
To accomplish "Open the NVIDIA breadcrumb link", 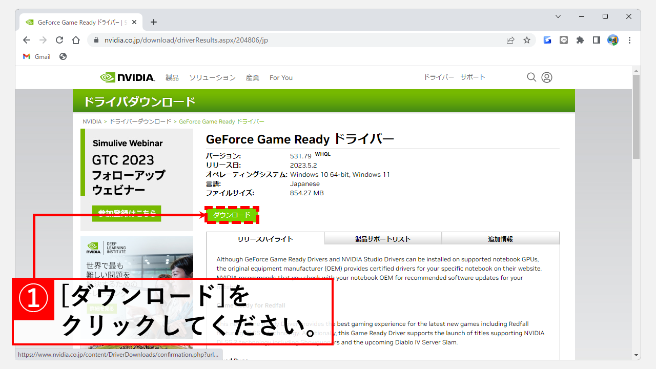I will 92,121.
